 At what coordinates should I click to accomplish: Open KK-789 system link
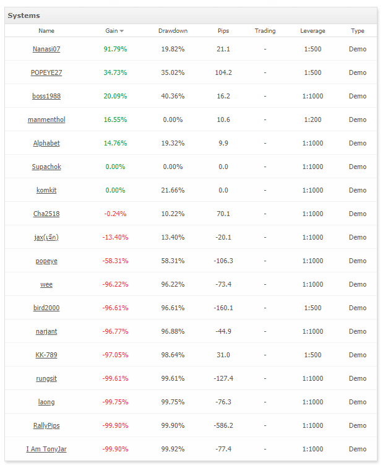pos(46,355)
